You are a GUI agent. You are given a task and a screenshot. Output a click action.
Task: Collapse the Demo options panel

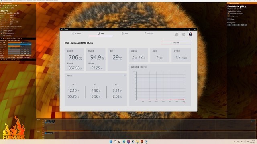click(228, 3)
